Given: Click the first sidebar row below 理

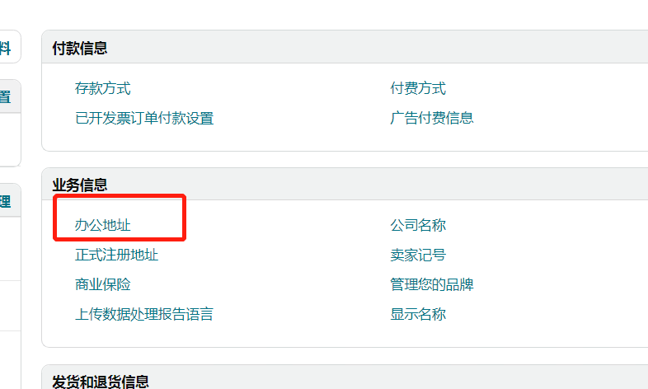Looking at the screenshot, I should click(10, 249).
